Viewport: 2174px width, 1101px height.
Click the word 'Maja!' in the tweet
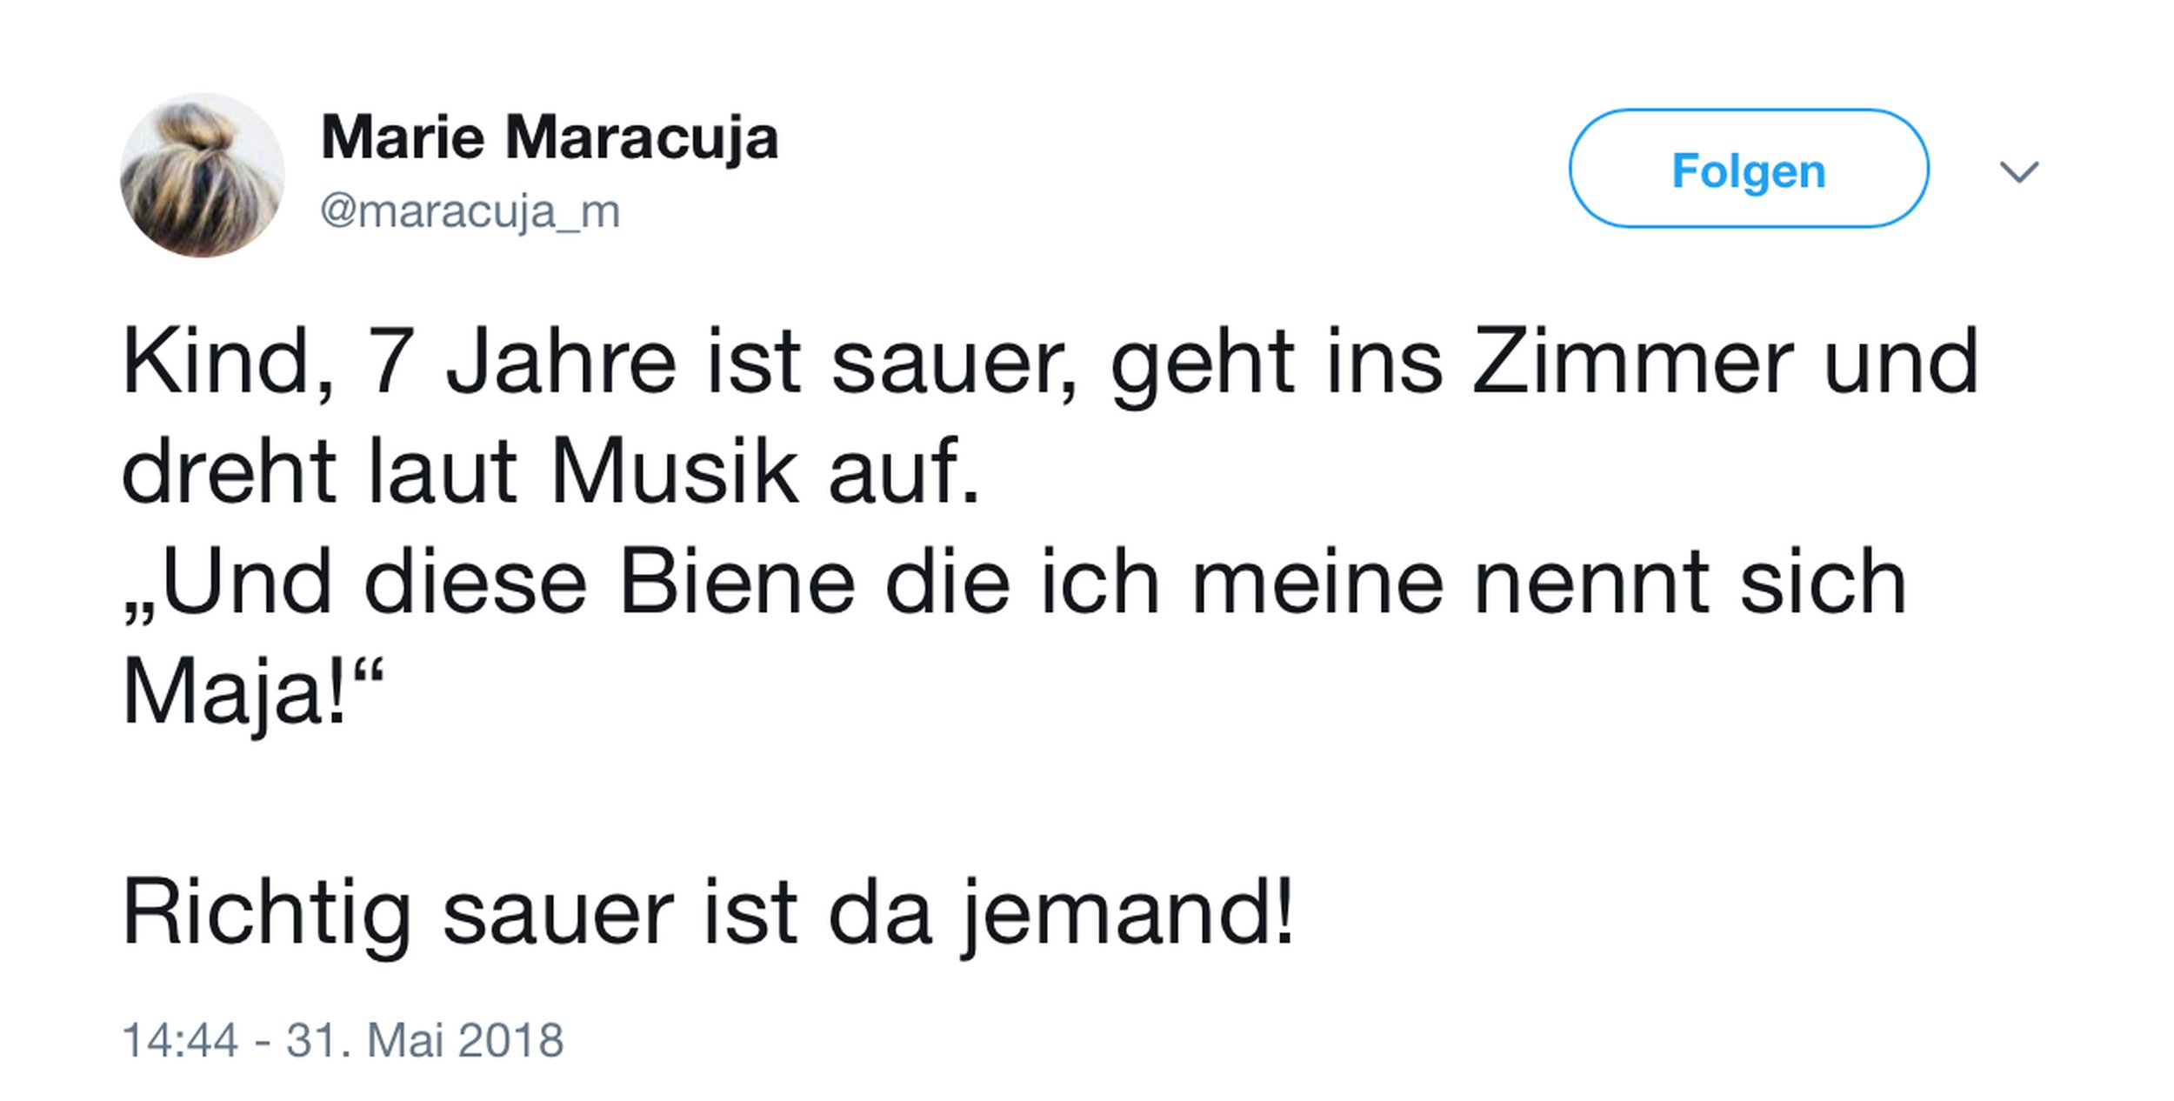(235, 693)
